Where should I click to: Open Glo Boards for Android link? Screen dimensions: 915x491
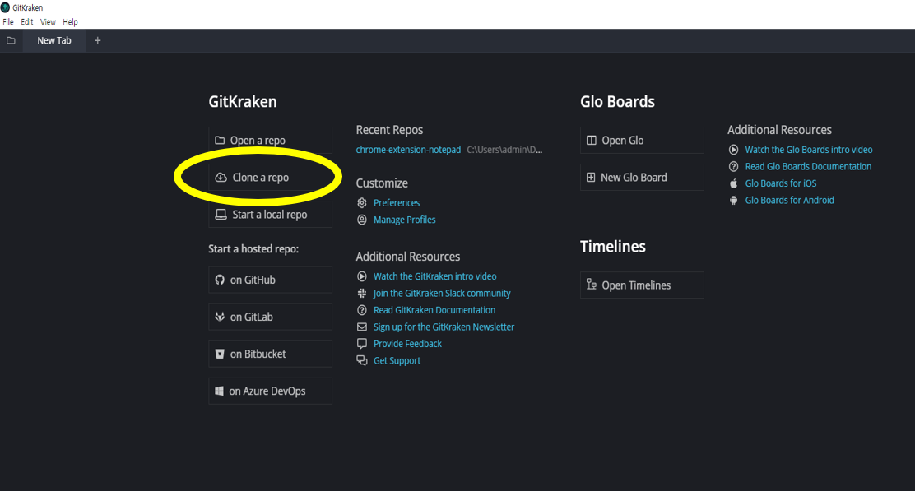790,201
